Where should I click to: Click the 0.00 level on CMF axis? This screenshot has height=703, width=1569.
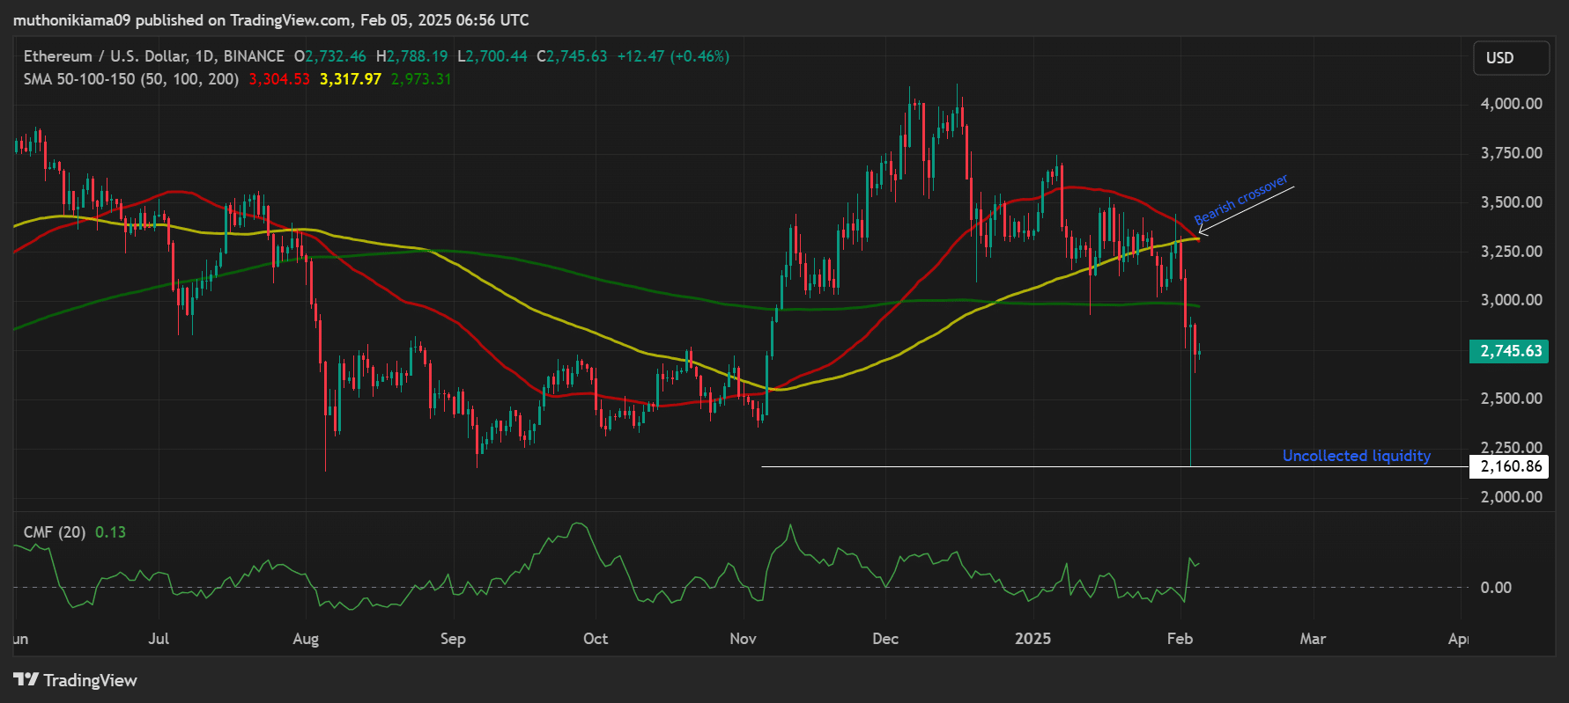coord(1496,588)
